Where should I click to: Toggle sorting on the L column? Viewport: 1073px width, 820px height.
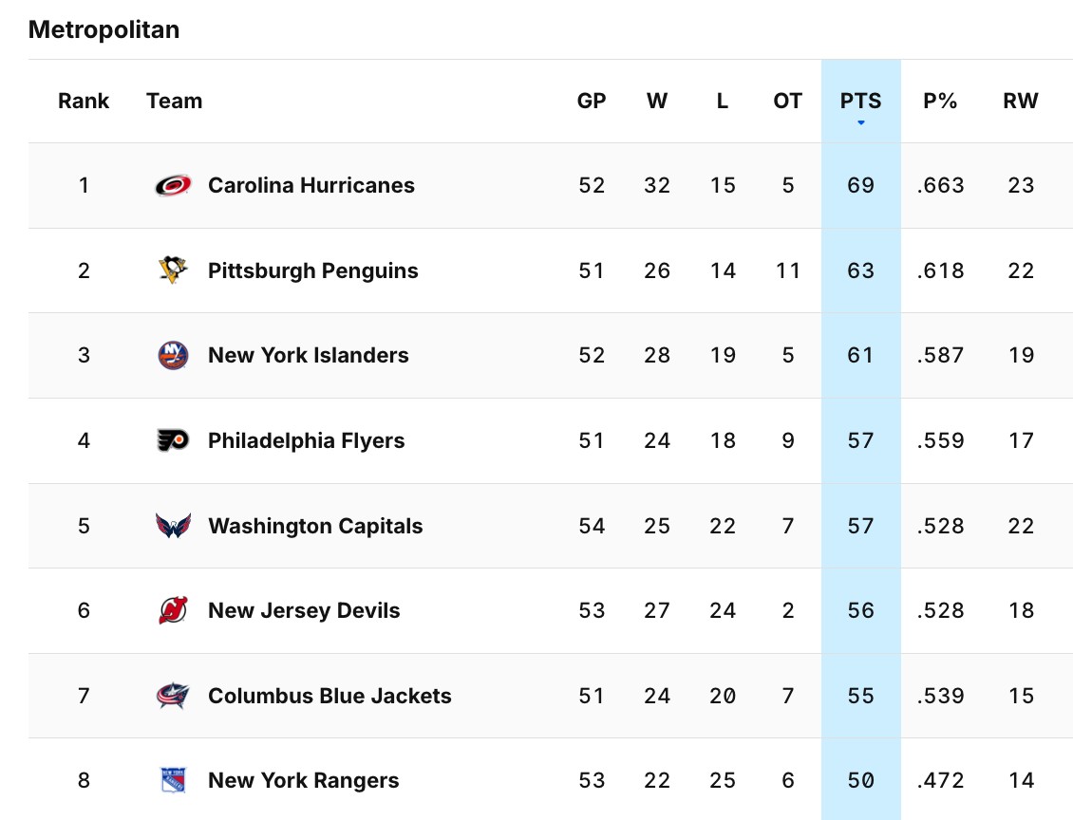pyautogui.click(x=723, y=101)
